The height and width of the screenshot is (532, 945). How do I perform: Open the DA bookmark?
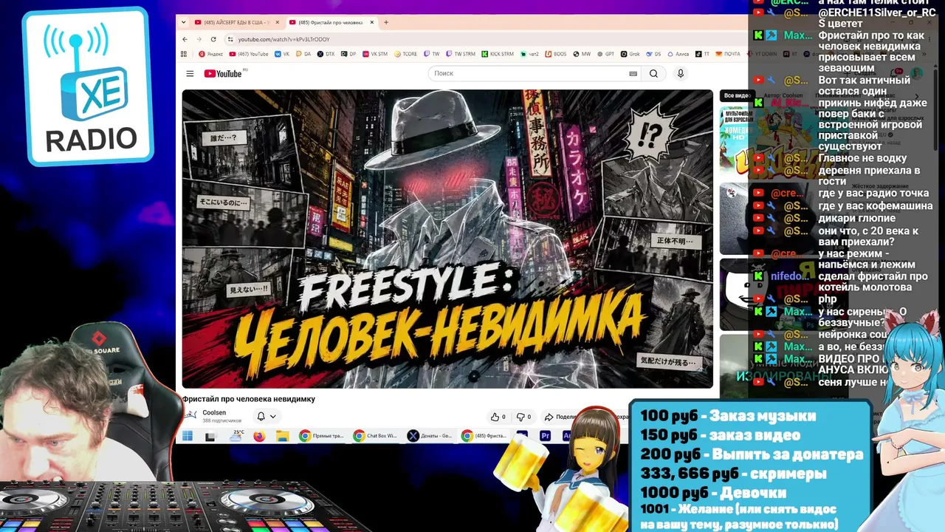[x=303, y=54]
